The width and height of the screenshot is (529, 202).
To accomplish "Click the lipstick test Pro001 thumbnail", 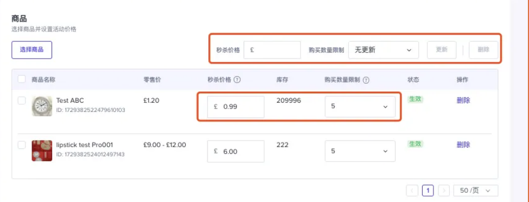I will click(42, 150).
